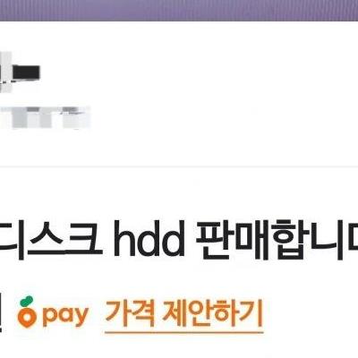
Task: Click the orange carrot pay logo
Action: (x=53, y=312)
